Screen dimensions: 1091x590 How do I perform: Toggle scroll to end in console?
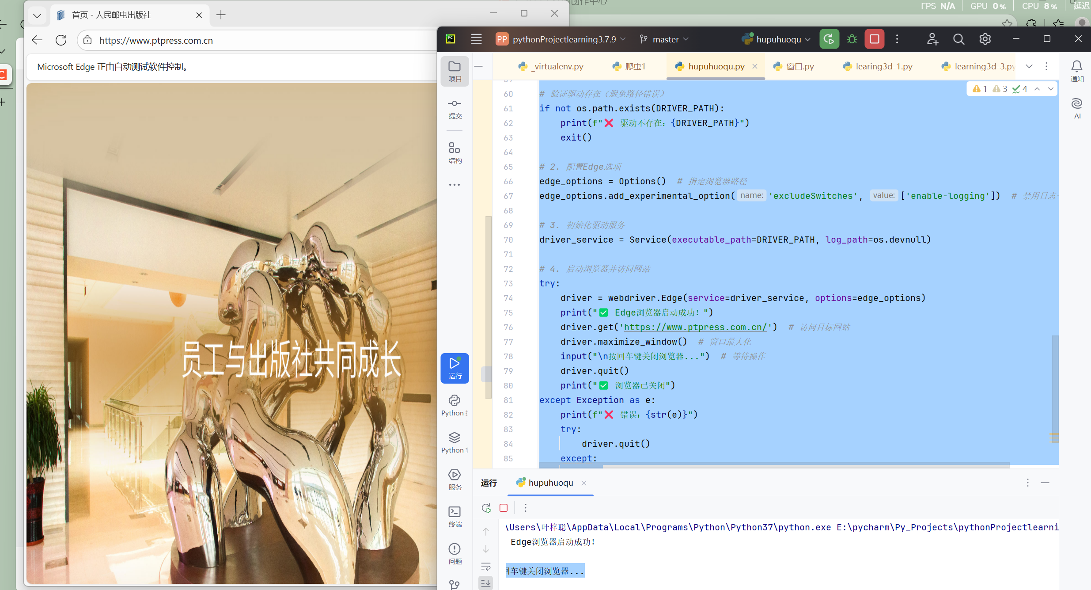click(486, 583)
